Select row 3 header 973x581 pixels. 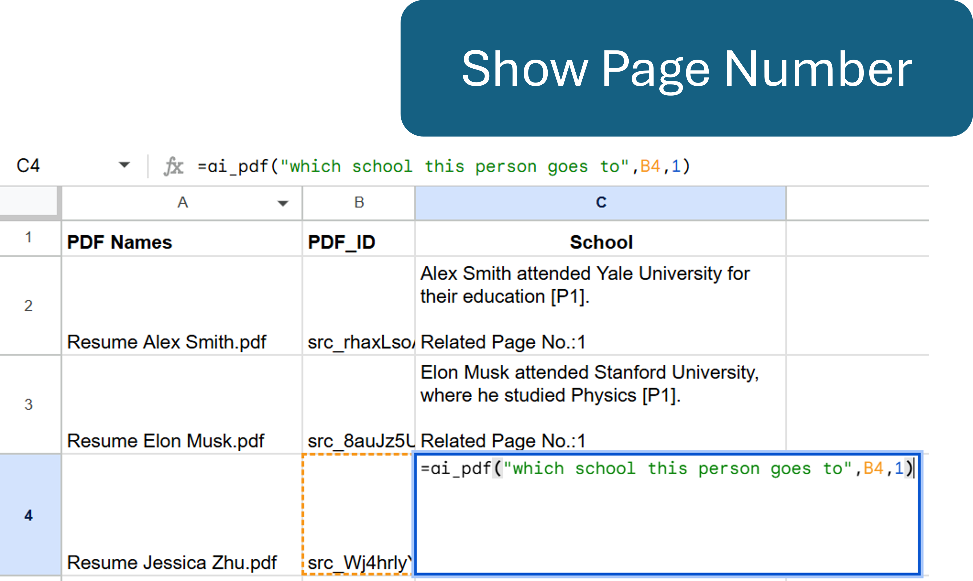point(29,404)
